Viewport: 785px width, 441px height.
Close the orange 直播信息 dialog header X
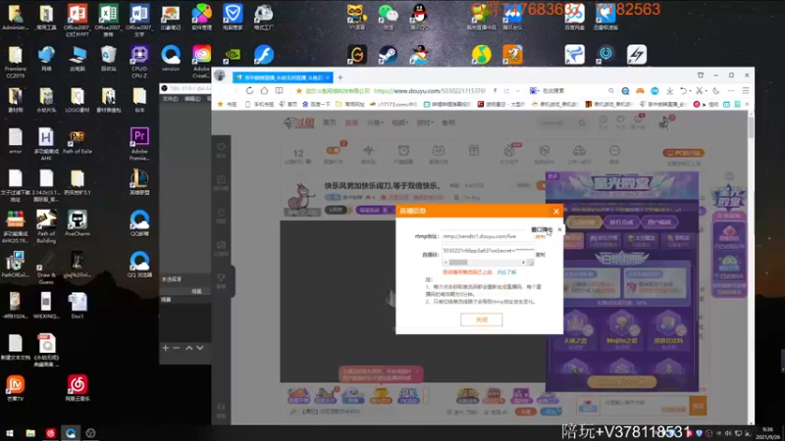(555, 211)
